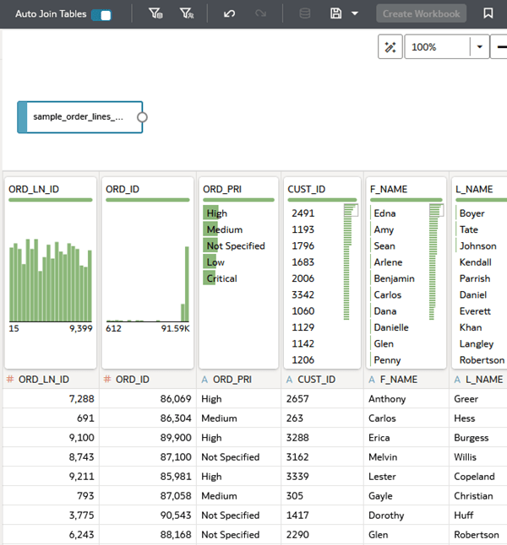Viewport: 507px width, 545px height.
Task: Click the ORD_LN_ID column header
Action: (44, 379)
